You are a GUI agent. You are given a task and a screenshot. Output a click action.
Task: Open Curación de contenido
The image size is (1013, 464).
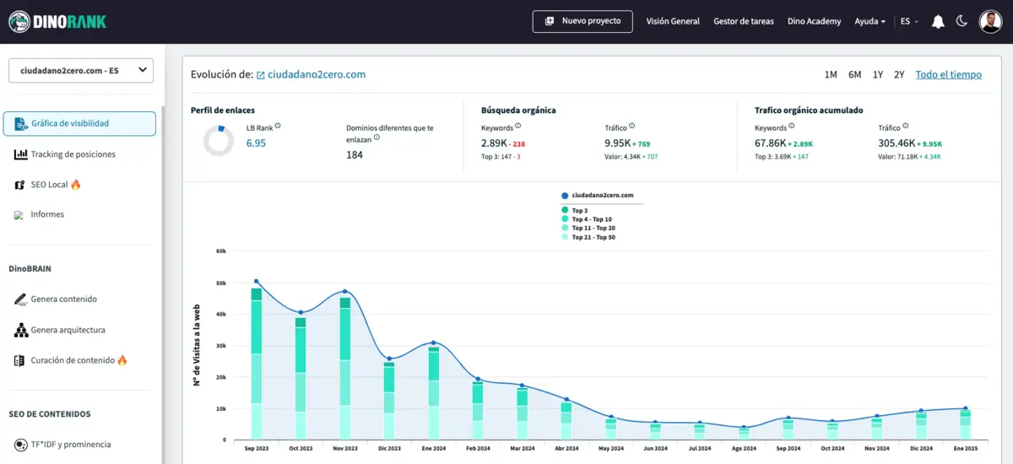click(x=79, y=360)
